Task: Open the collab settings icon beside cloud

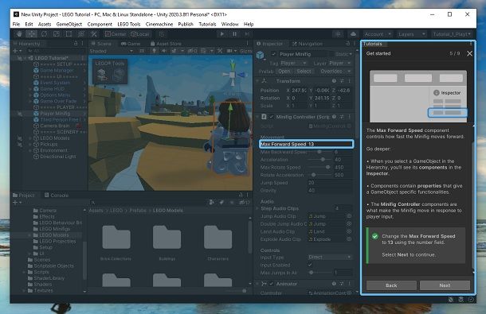Action: [x=338, y=34]
